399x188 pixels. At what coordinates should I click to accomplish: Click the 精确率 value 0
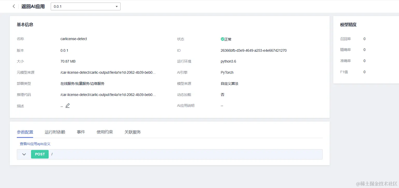[365, 50]
